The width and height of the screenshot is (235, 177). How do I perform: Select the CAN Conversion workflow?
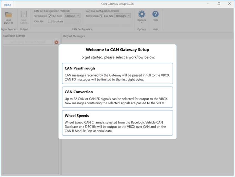[x=118, y=97]
